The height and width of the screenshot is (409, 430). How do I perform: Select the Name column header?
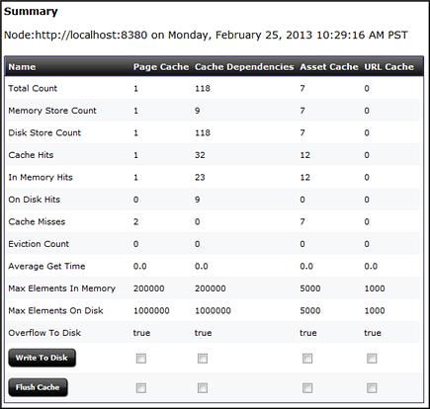[22, 67]
